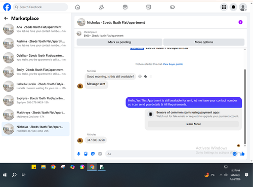This screenshot has width=253, height=187.
Task: Open Sticky Notes from the taskbar
Action: 34,167
